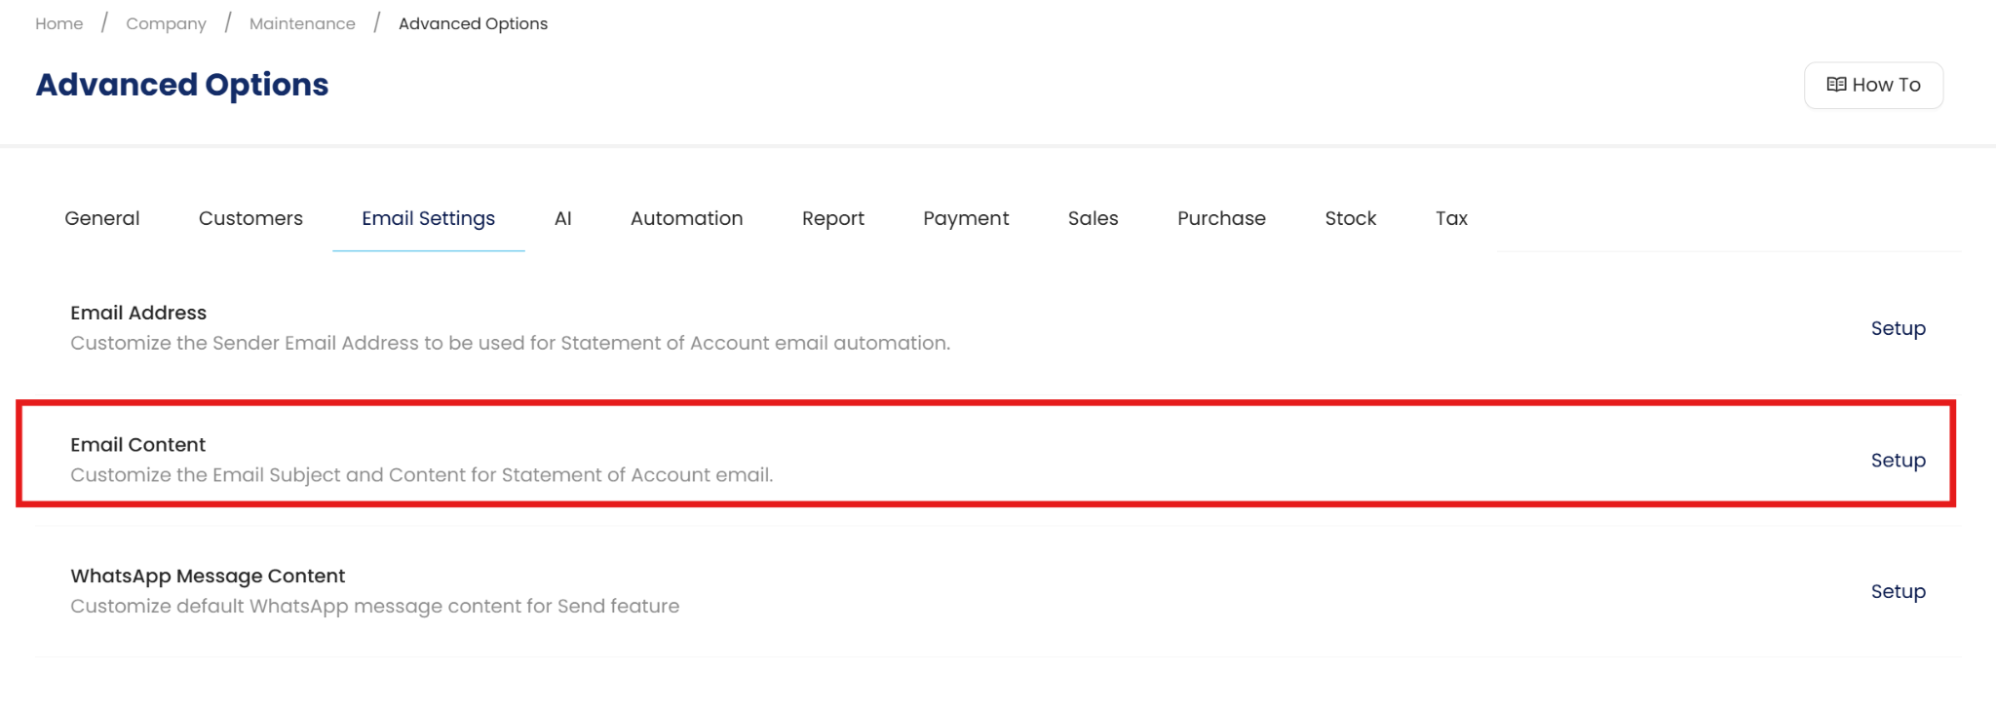
Task: Select the Email Settings tab
Action: (428, 218)
